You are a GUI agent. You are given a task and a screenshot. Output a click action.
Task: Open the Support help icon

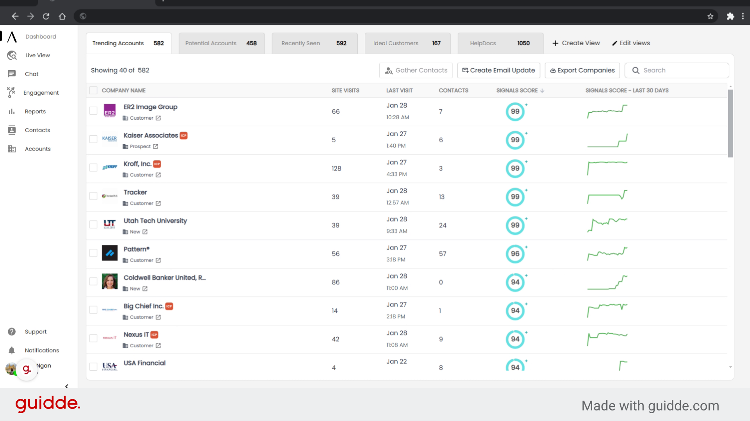click(12, 332)
